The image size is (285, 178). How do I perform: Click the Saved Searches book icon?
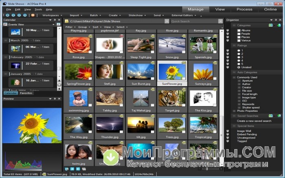click(271, 116)
